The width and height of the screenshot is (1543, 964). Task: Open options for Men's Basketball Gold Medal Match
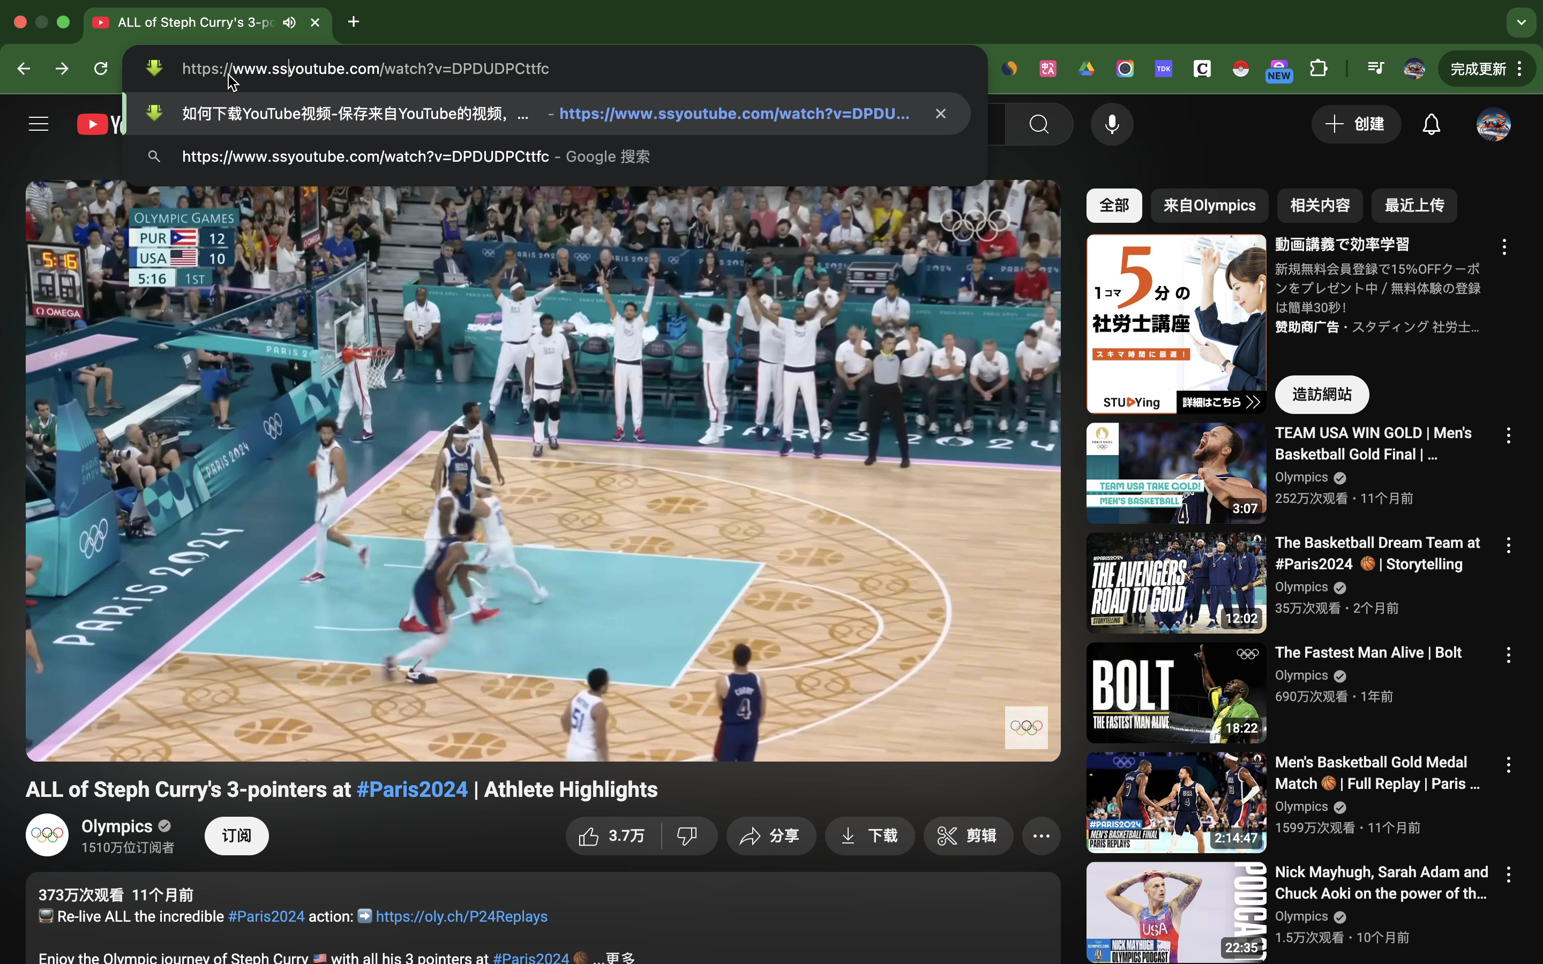point(1508,764)
